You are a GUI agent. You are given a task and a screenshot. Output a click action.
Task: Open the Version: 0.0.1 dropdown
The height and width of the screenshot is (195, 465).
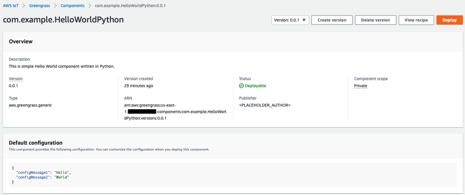coord(290,20)
